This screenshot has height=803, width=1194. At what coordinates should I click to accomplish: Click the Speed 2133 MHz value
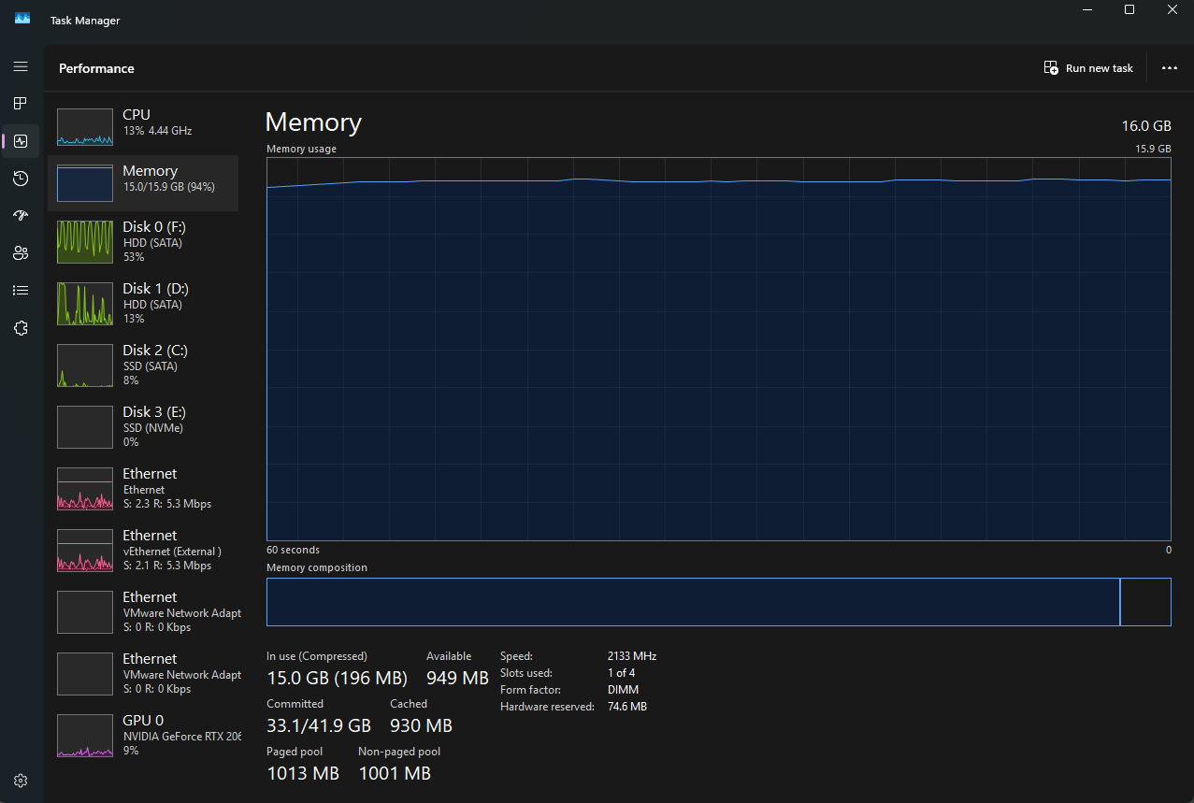coord(632,656)
